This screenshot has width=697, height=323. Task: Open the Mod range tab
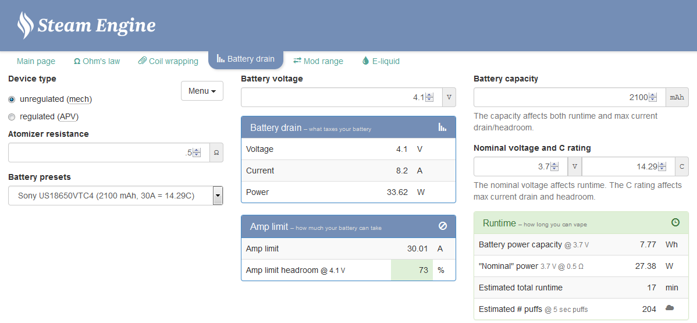pyautogui.click(x=318, y=61)
